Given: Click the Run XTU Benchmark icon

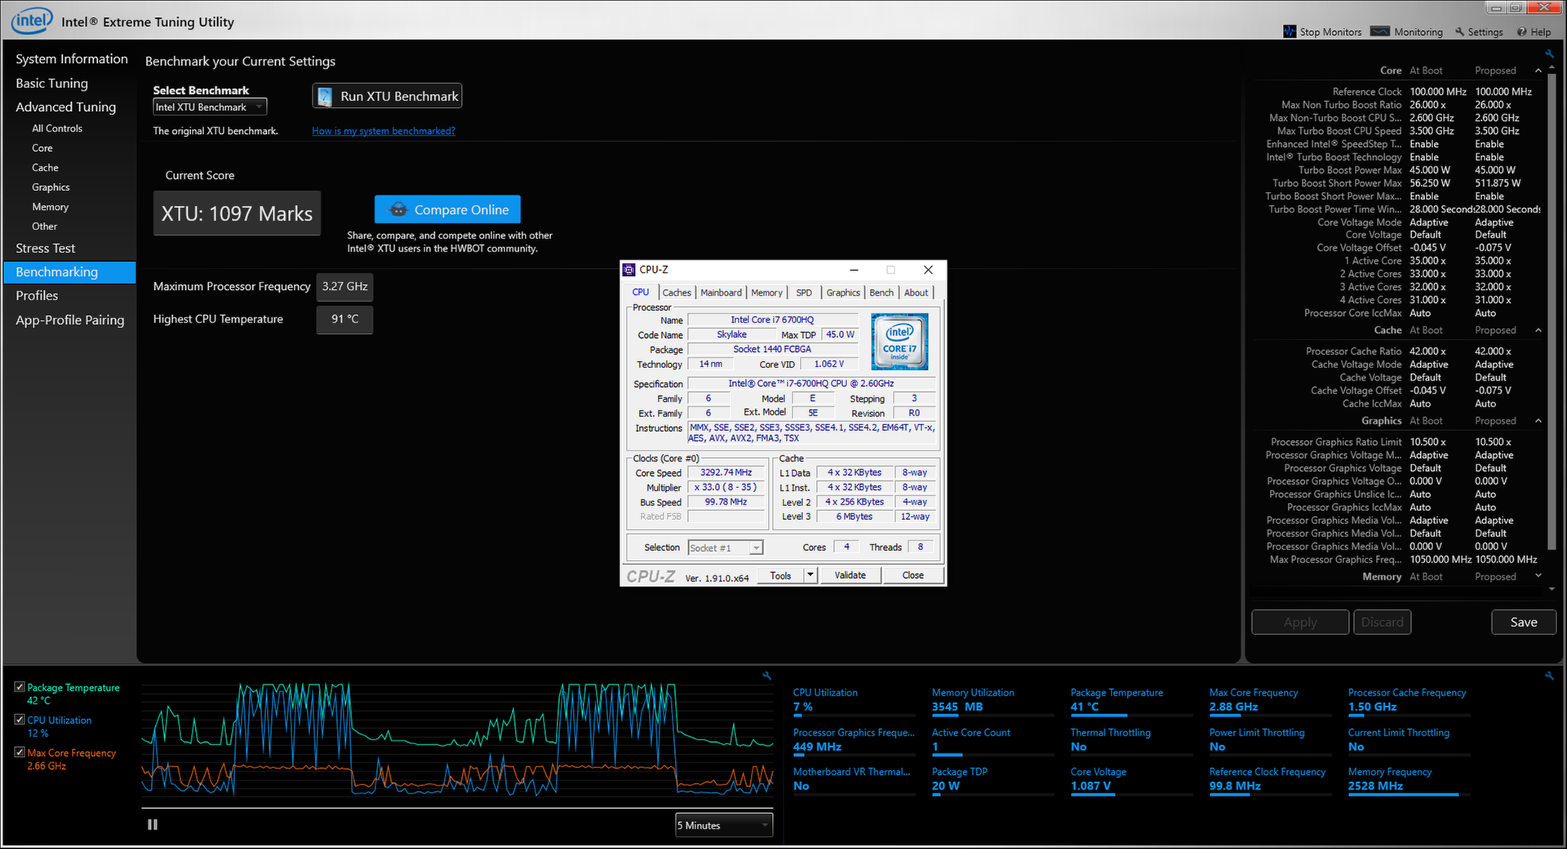Looking at the screenshot, I should tap(325, 96).
